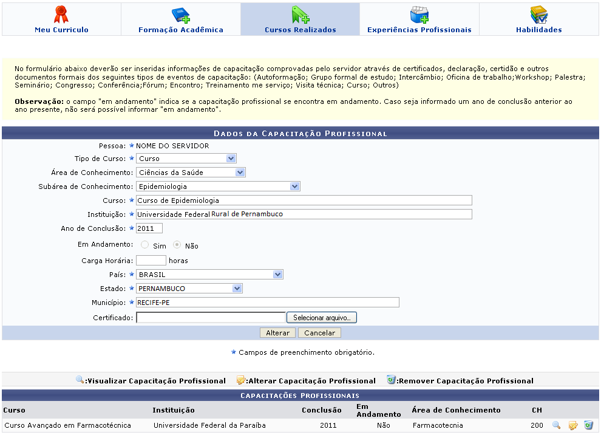Expand the Tipo de Curso dropdown
This screenshot has width=601, height=435.
pyautogui.click(x=231, y=159)
